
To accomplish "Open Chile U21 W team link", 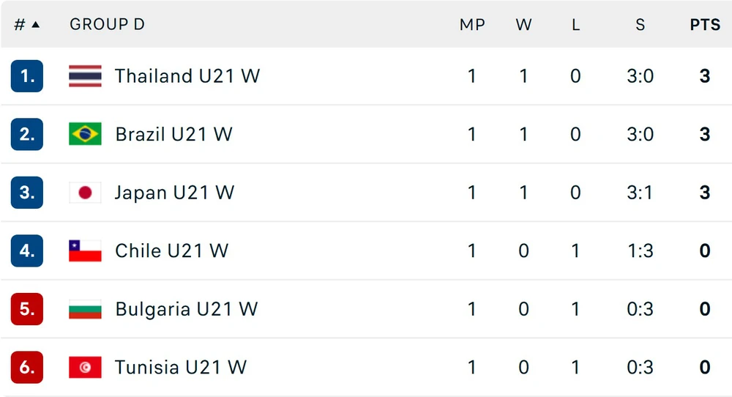I will point(172,251).
